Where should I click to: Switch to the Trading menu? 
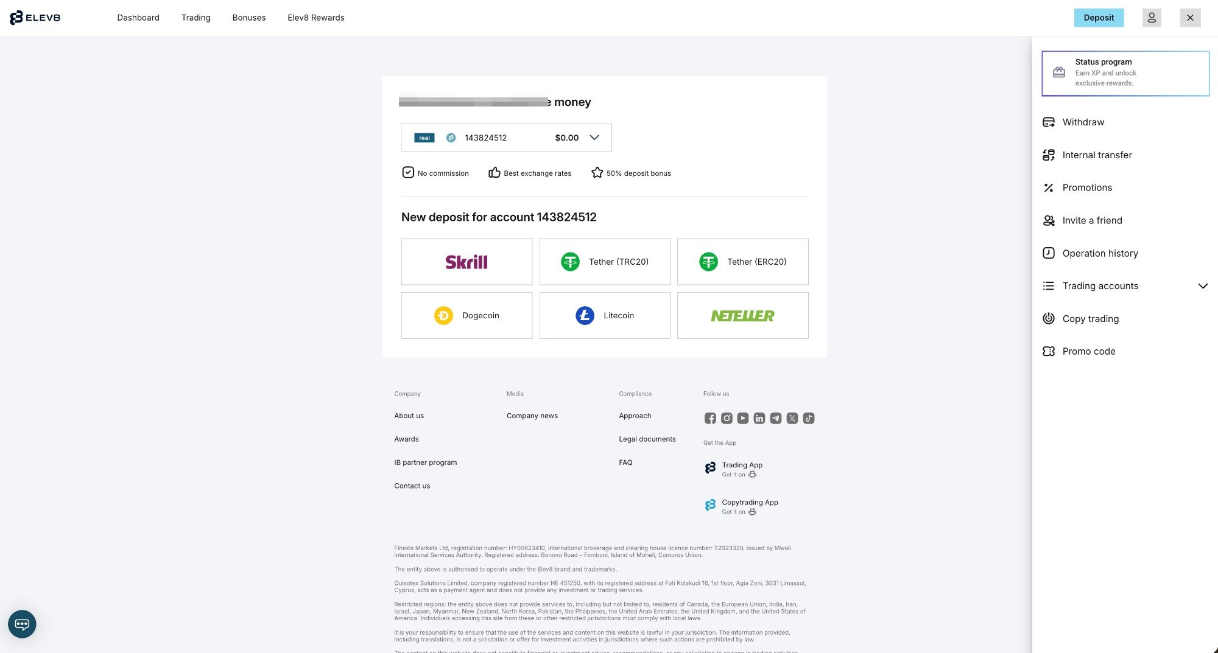(195, 18)
